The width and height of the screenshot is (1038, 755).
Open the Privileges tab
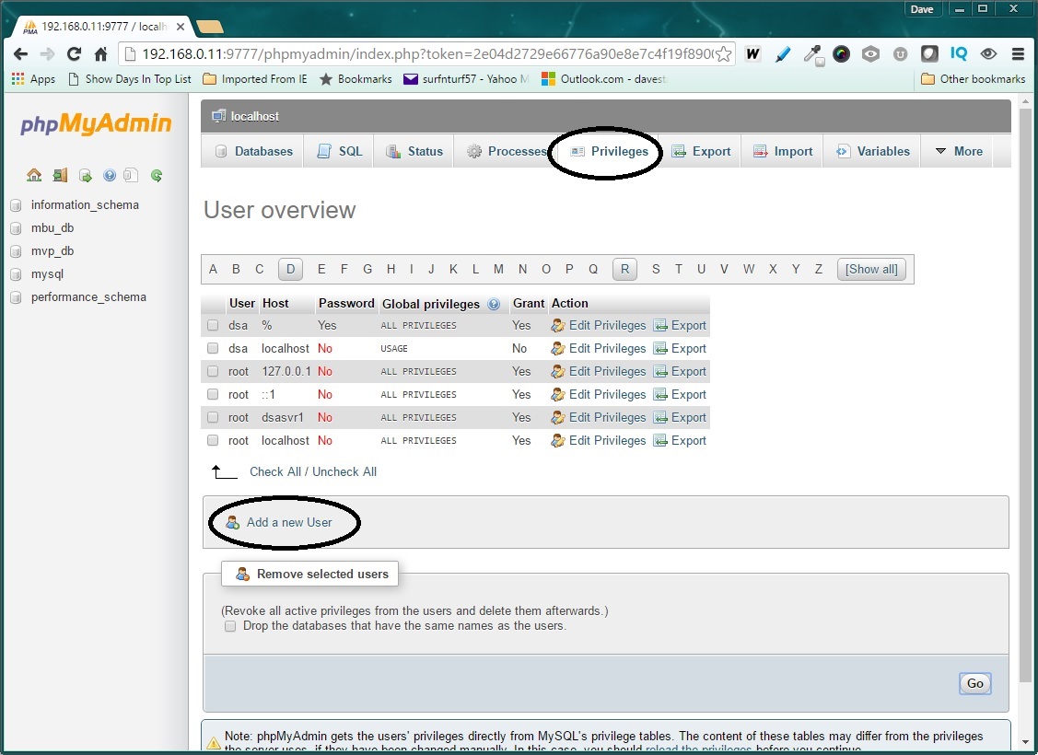(610, 152)
